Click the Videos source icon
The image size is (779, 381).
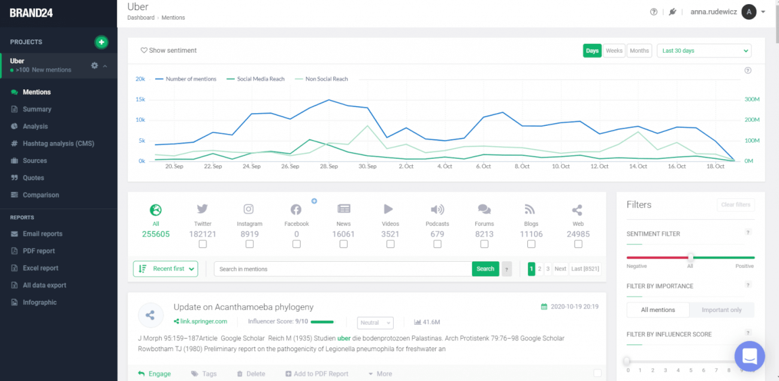[389, 209]
